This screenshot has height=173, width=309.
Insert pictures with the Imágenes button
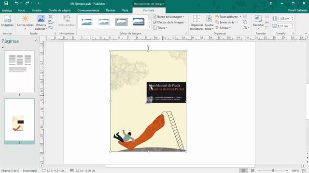7,21
